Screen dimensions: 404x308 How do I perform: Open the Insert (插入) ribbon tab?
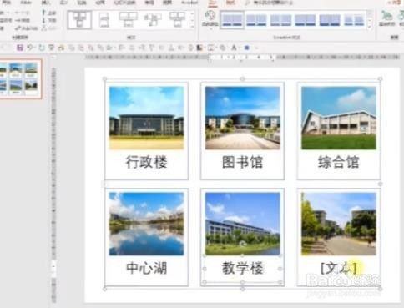(x=46, y=3)
